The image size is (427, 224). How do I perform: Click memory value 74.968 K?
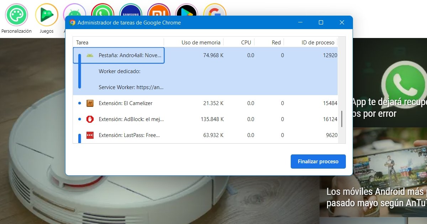coord(213,55)
